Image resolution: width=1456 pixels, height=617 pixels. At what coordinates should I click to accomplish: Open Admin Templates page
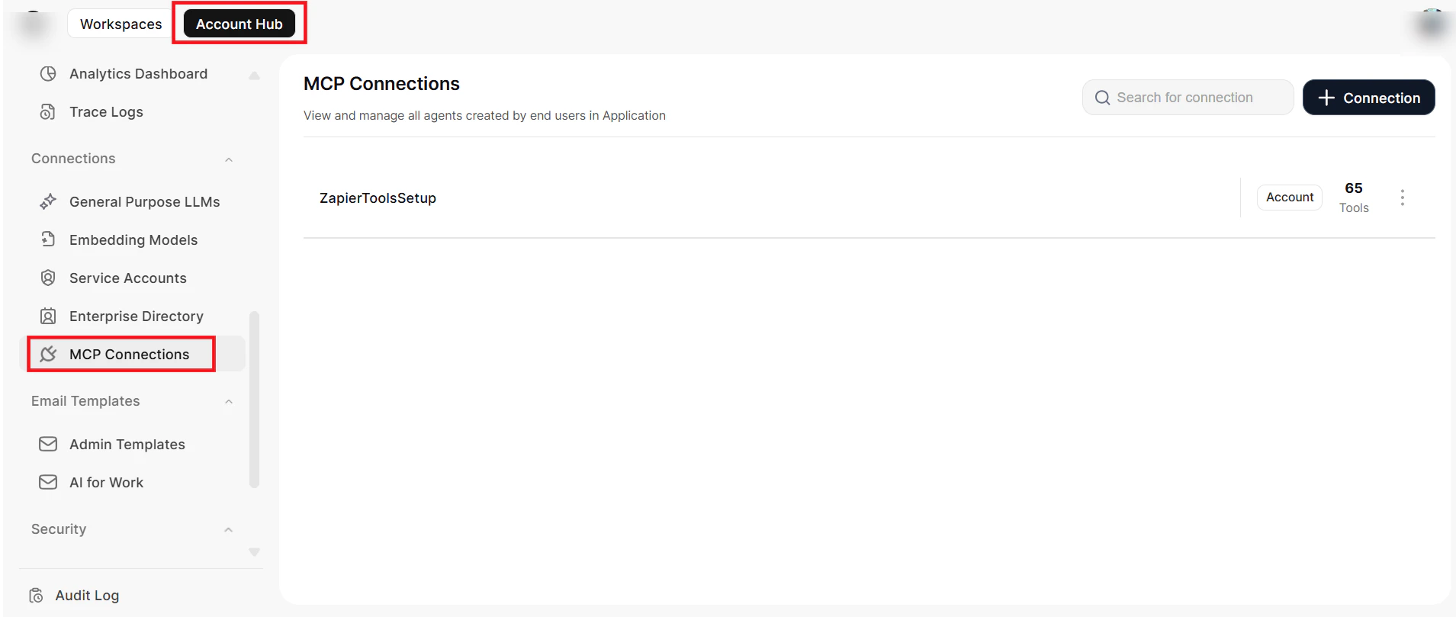(x=127, y=444)
